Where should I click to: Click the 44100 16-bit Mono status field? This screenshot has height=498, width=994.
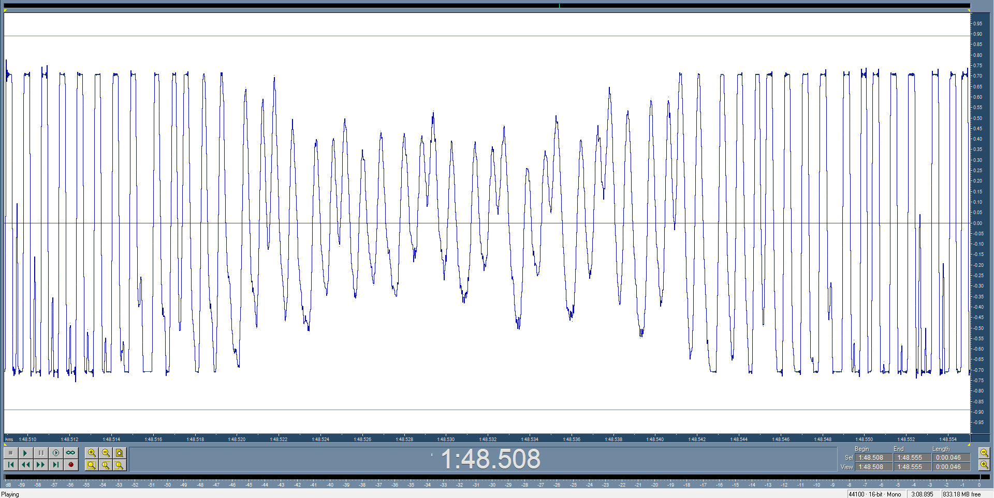coord(875,494)
